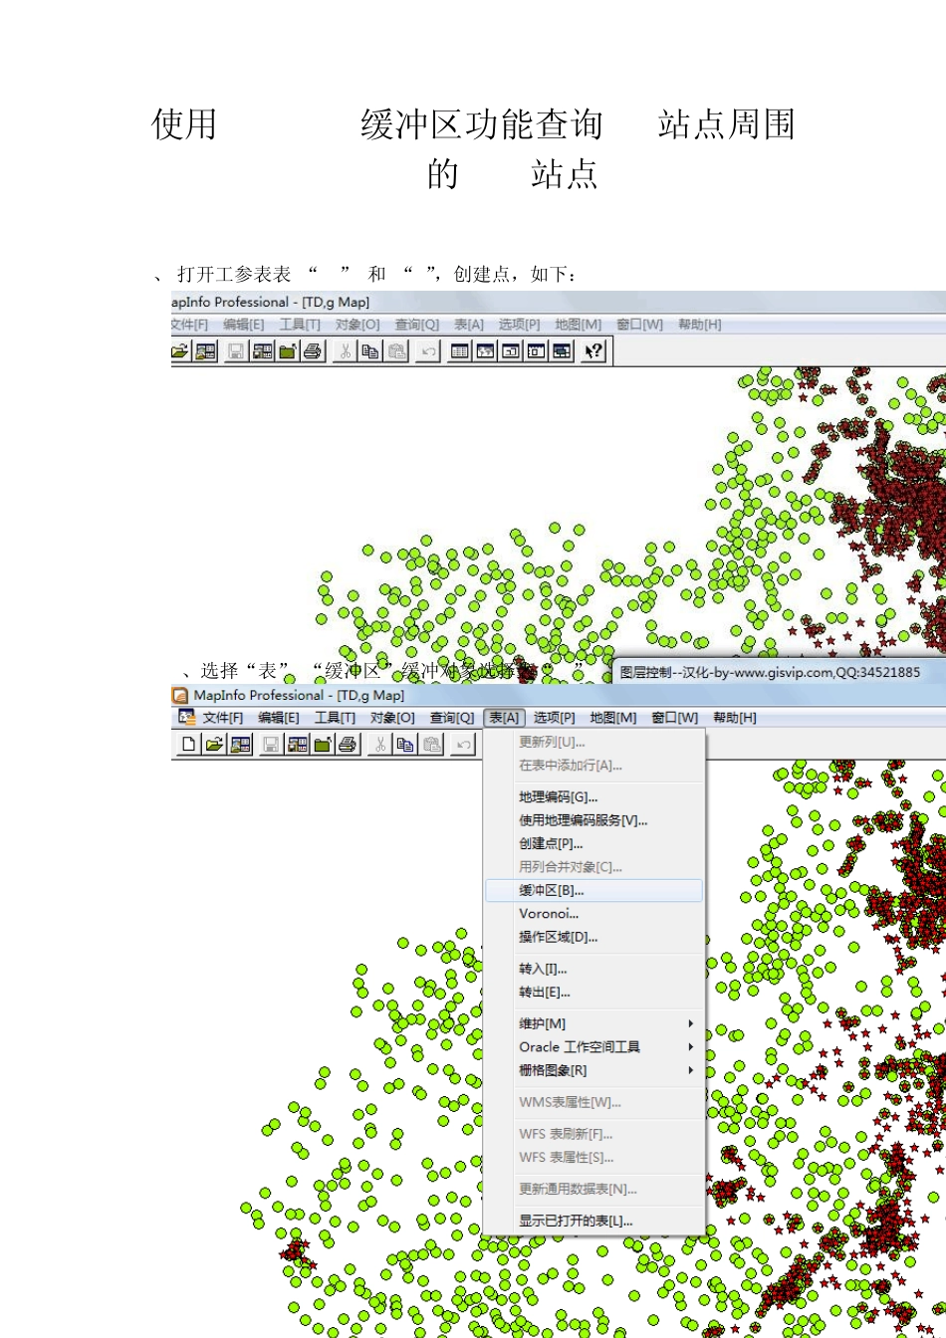Select 操作区域[D]... menu entry
Image resolution: width=946 pixels, height=1338 pixels.
(x=593, y=937)
